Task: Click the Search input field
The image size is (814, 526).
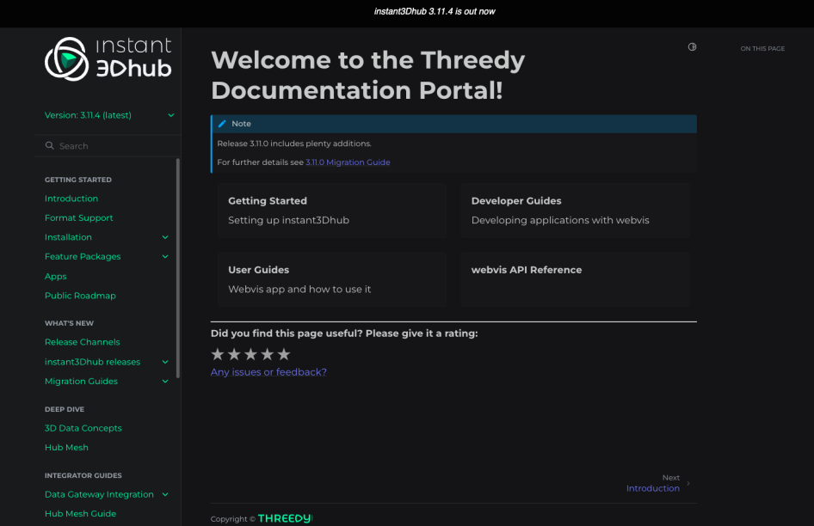Action: point(108,146)
